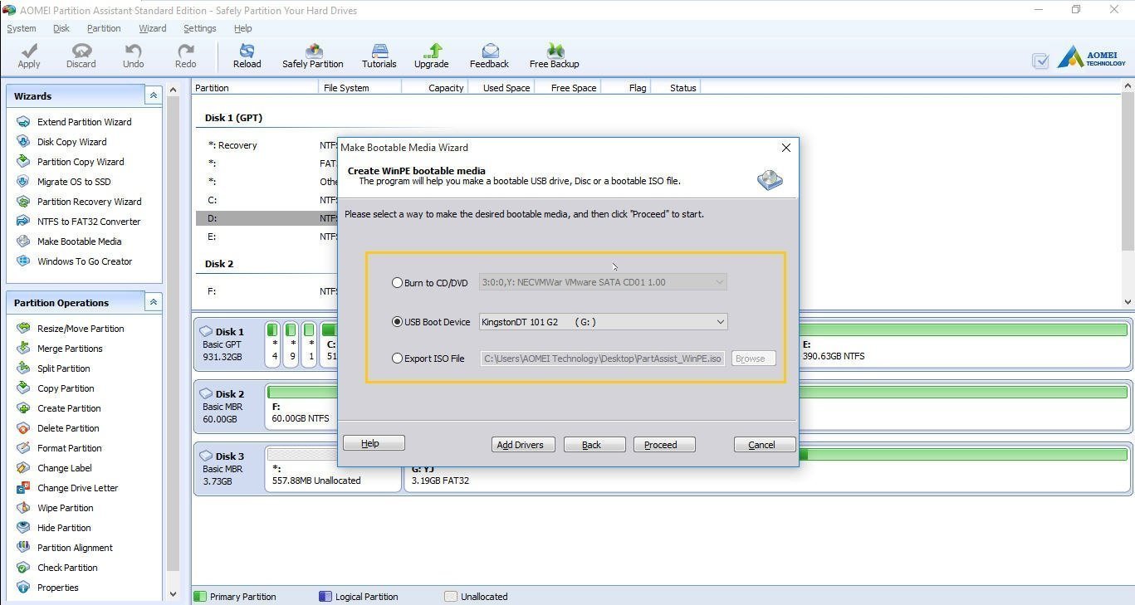This screenshot has width=1135, height=605.
Task: Select the D: partition row
Action: pos(267,218)
